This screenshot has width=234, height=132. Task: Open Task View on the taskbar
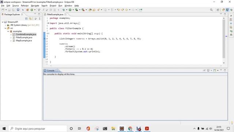click(79, 129)
